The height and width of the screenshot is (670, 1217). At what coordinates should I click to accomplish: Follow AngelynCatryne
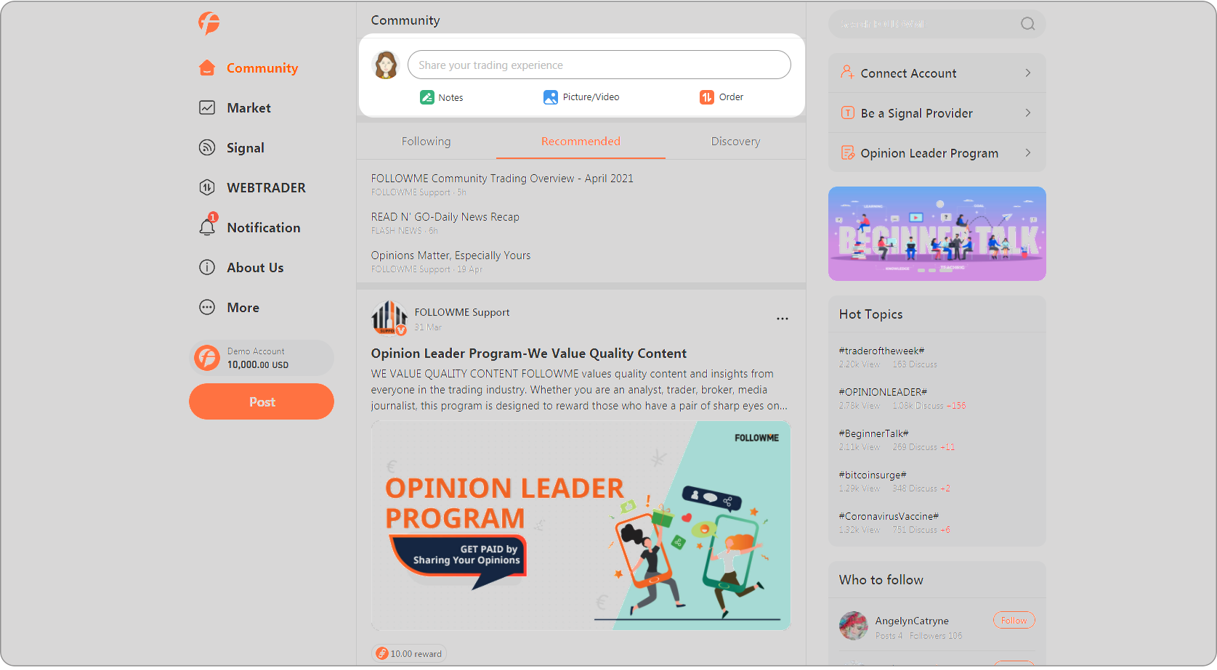pyautogui.click(x=1014, y=621)
